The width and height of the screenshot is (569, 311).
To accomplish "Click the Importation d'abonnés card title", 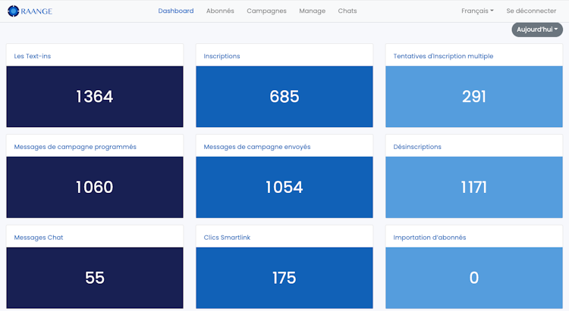I will (x=429, y=238).
